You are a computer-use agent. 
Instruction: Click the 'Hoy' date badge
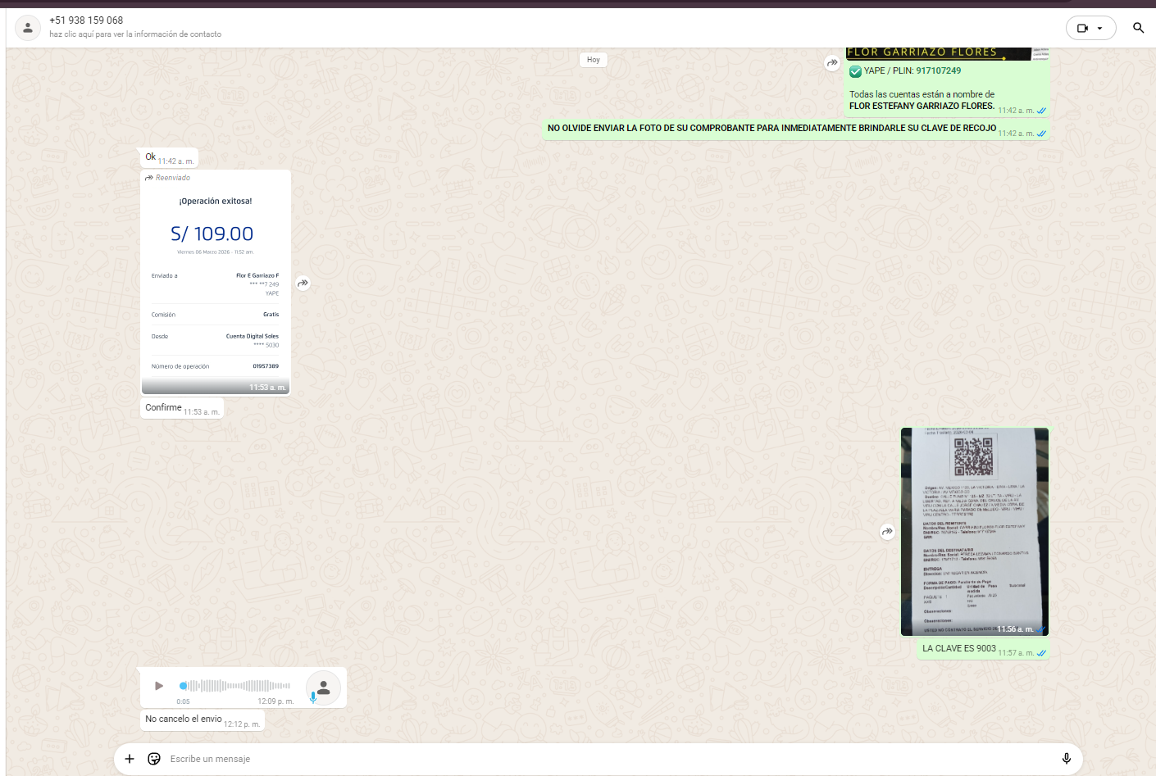coord(594,60)
